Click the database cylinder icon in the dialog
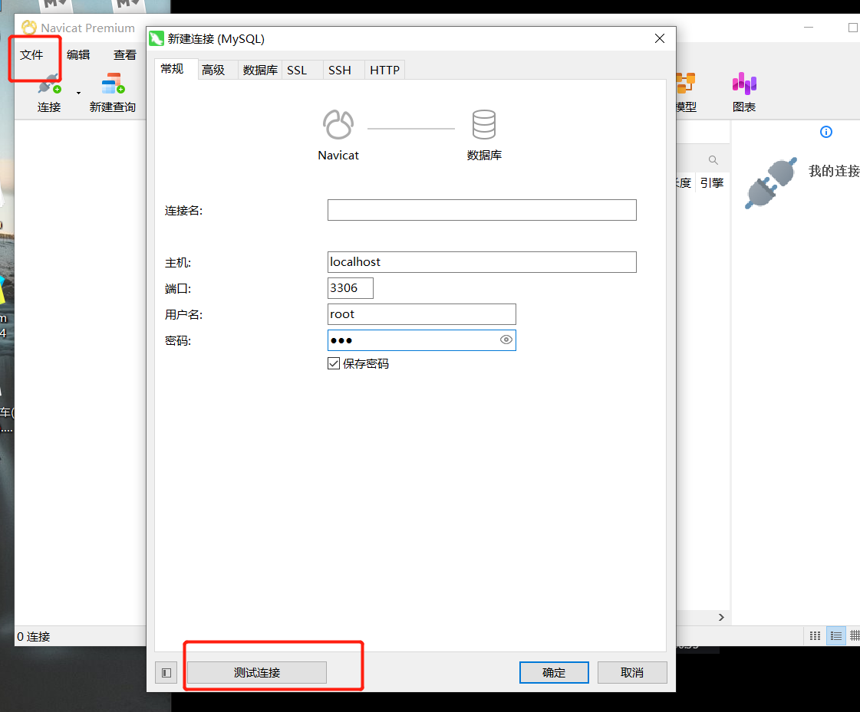The height and width of the screenshot is (712, 860). pos(484,124)
